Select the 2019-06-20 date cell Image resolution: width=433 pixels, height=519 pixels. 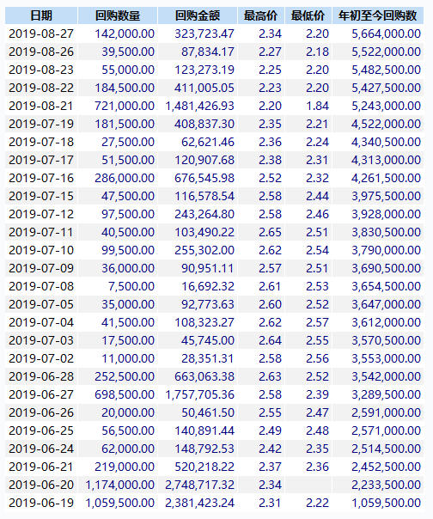pos(41,485)
